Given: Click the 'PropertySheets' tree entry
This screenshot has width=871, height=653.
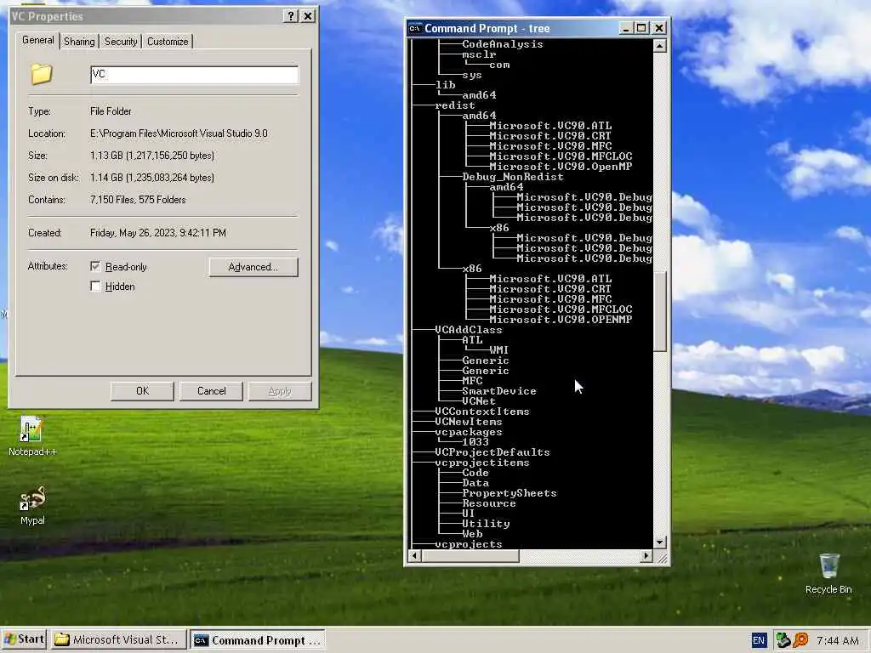Looking at the screenshot, I should pyautogui.click(x=509, y=492).
